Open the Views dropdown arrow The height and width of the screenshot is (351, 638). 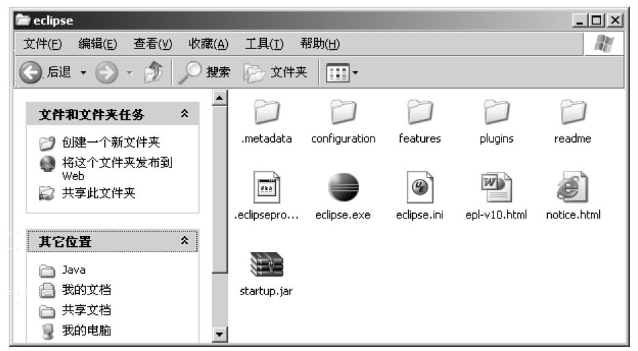[355, 73]
